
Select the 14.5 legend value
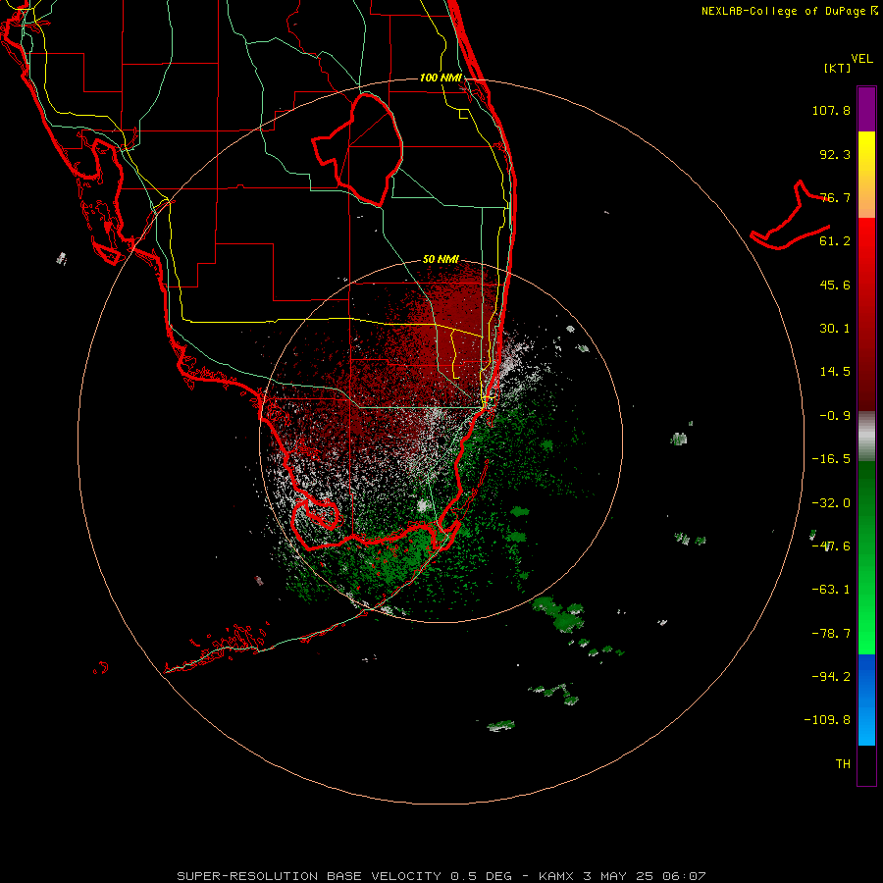pyautogui.click(x=835, y=372)
